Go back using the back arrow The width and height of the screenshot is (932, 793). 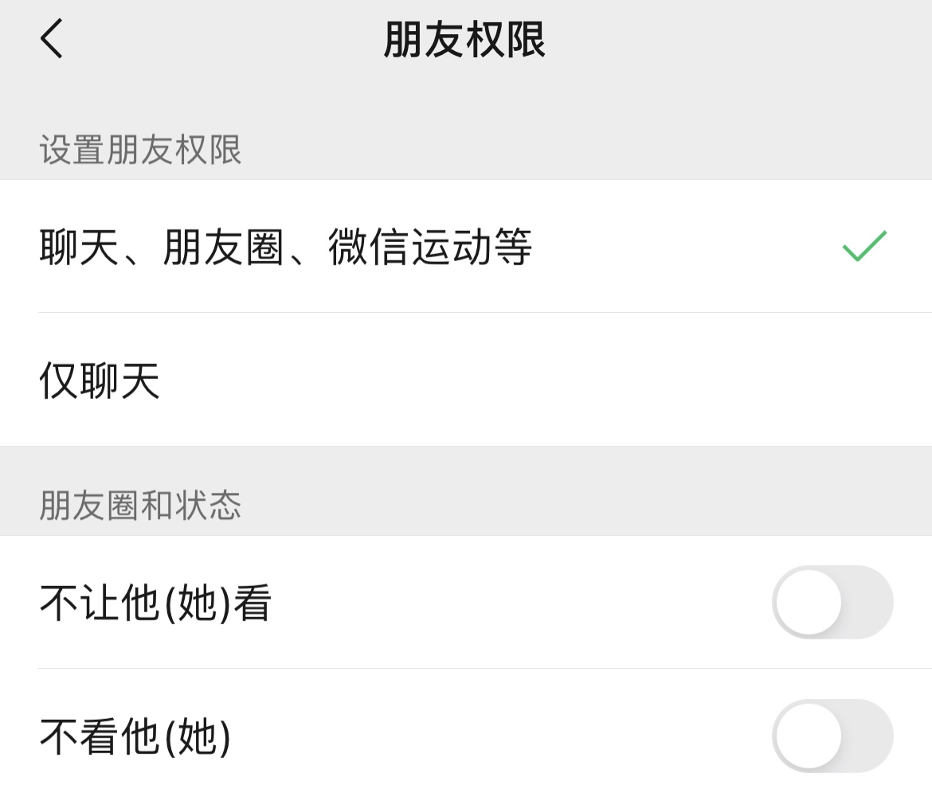tap(52, 39)
